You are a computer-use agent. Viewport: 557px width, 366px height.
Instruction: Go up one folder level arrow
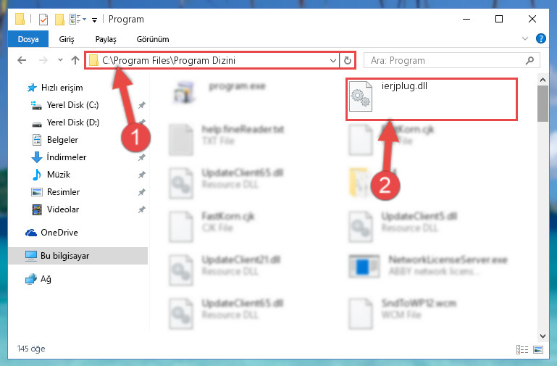(x=75, y=60)
